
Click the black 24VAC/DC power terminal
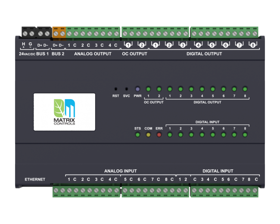click(x=28, y=33)
